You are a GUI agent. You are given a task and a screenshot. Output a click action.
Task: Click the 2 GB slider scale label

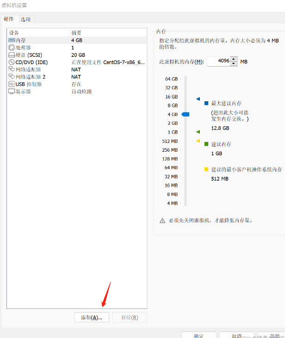point(173,123)
